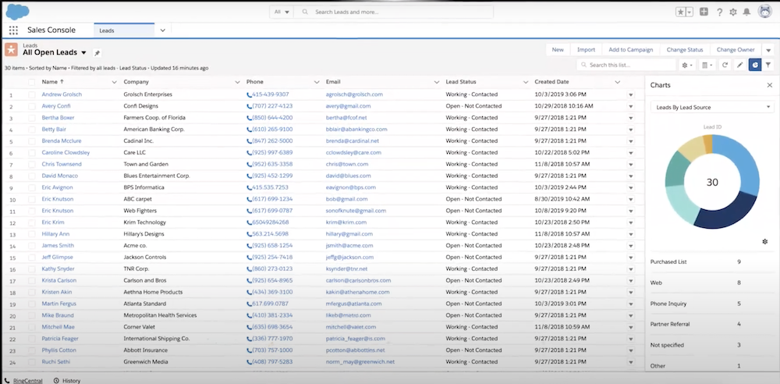Open the Favorites star icon
Viewport: 780px width, 384px height.
[x=680, y=12]
